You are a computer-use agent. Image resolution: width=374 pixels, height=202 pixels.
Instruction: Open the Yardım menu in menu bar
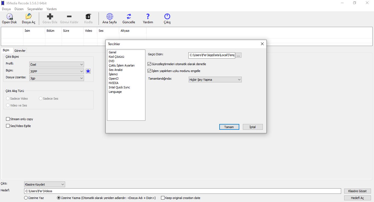pos(51,9)
